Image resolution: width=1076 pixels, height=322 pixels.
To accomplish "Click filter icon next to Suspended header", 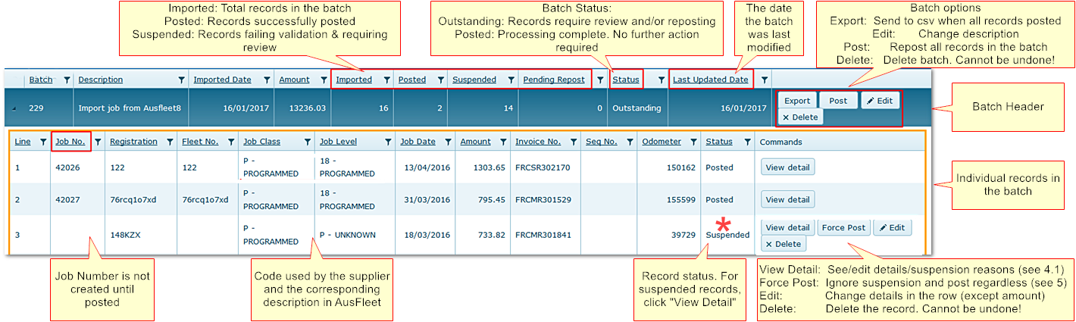I will point(510,80).
